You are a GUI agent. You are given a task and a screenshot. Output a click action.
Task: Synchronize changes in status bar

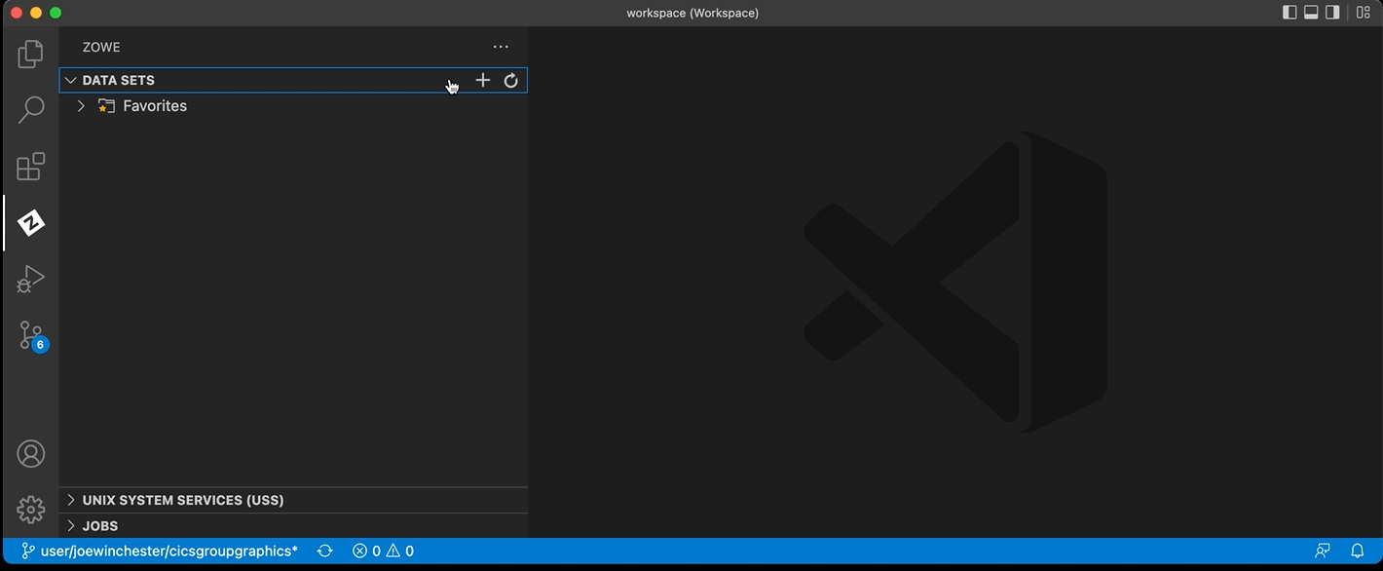coord(325,551)
